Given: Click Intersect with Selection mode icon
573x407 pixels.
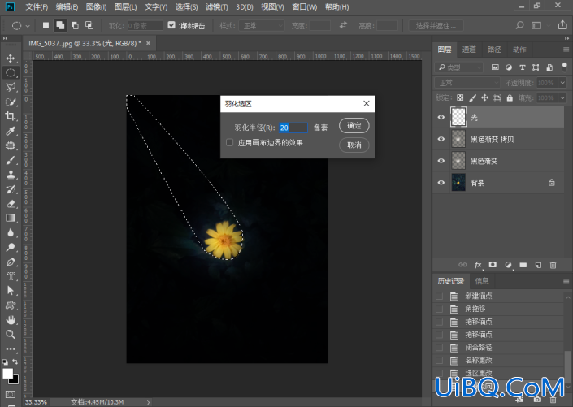Looking at the screenshot, I should pyautogui.click(x=89, y=25).
